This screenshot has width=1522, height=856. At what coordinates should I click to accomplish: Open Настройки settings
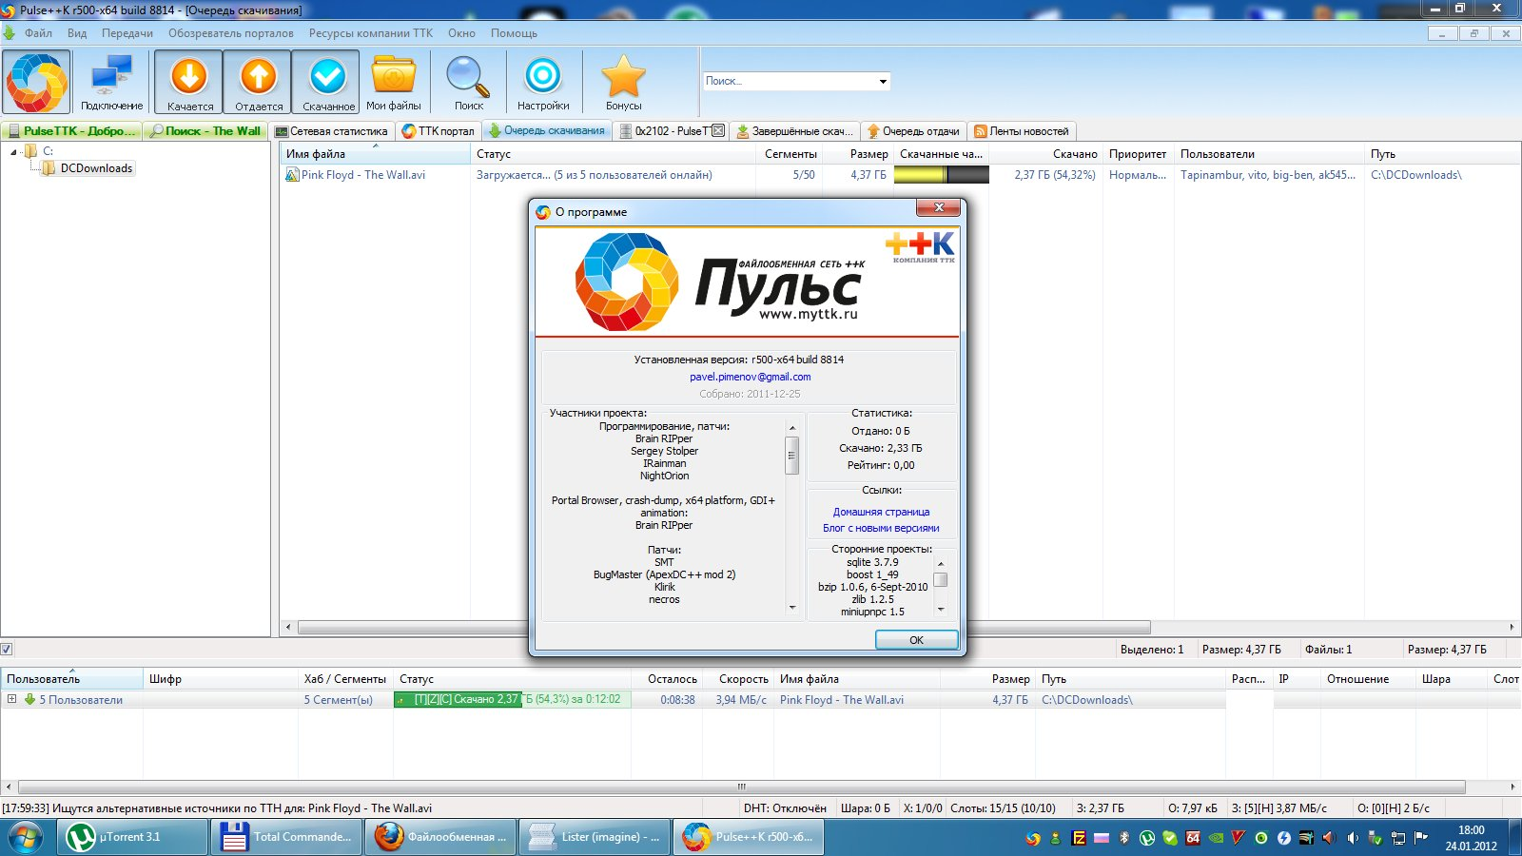(x=543, y=83)
